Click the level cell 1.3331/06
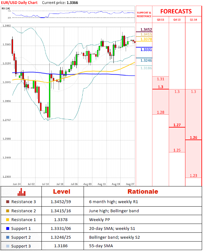 pyautogui.click(x=61, y=228)
